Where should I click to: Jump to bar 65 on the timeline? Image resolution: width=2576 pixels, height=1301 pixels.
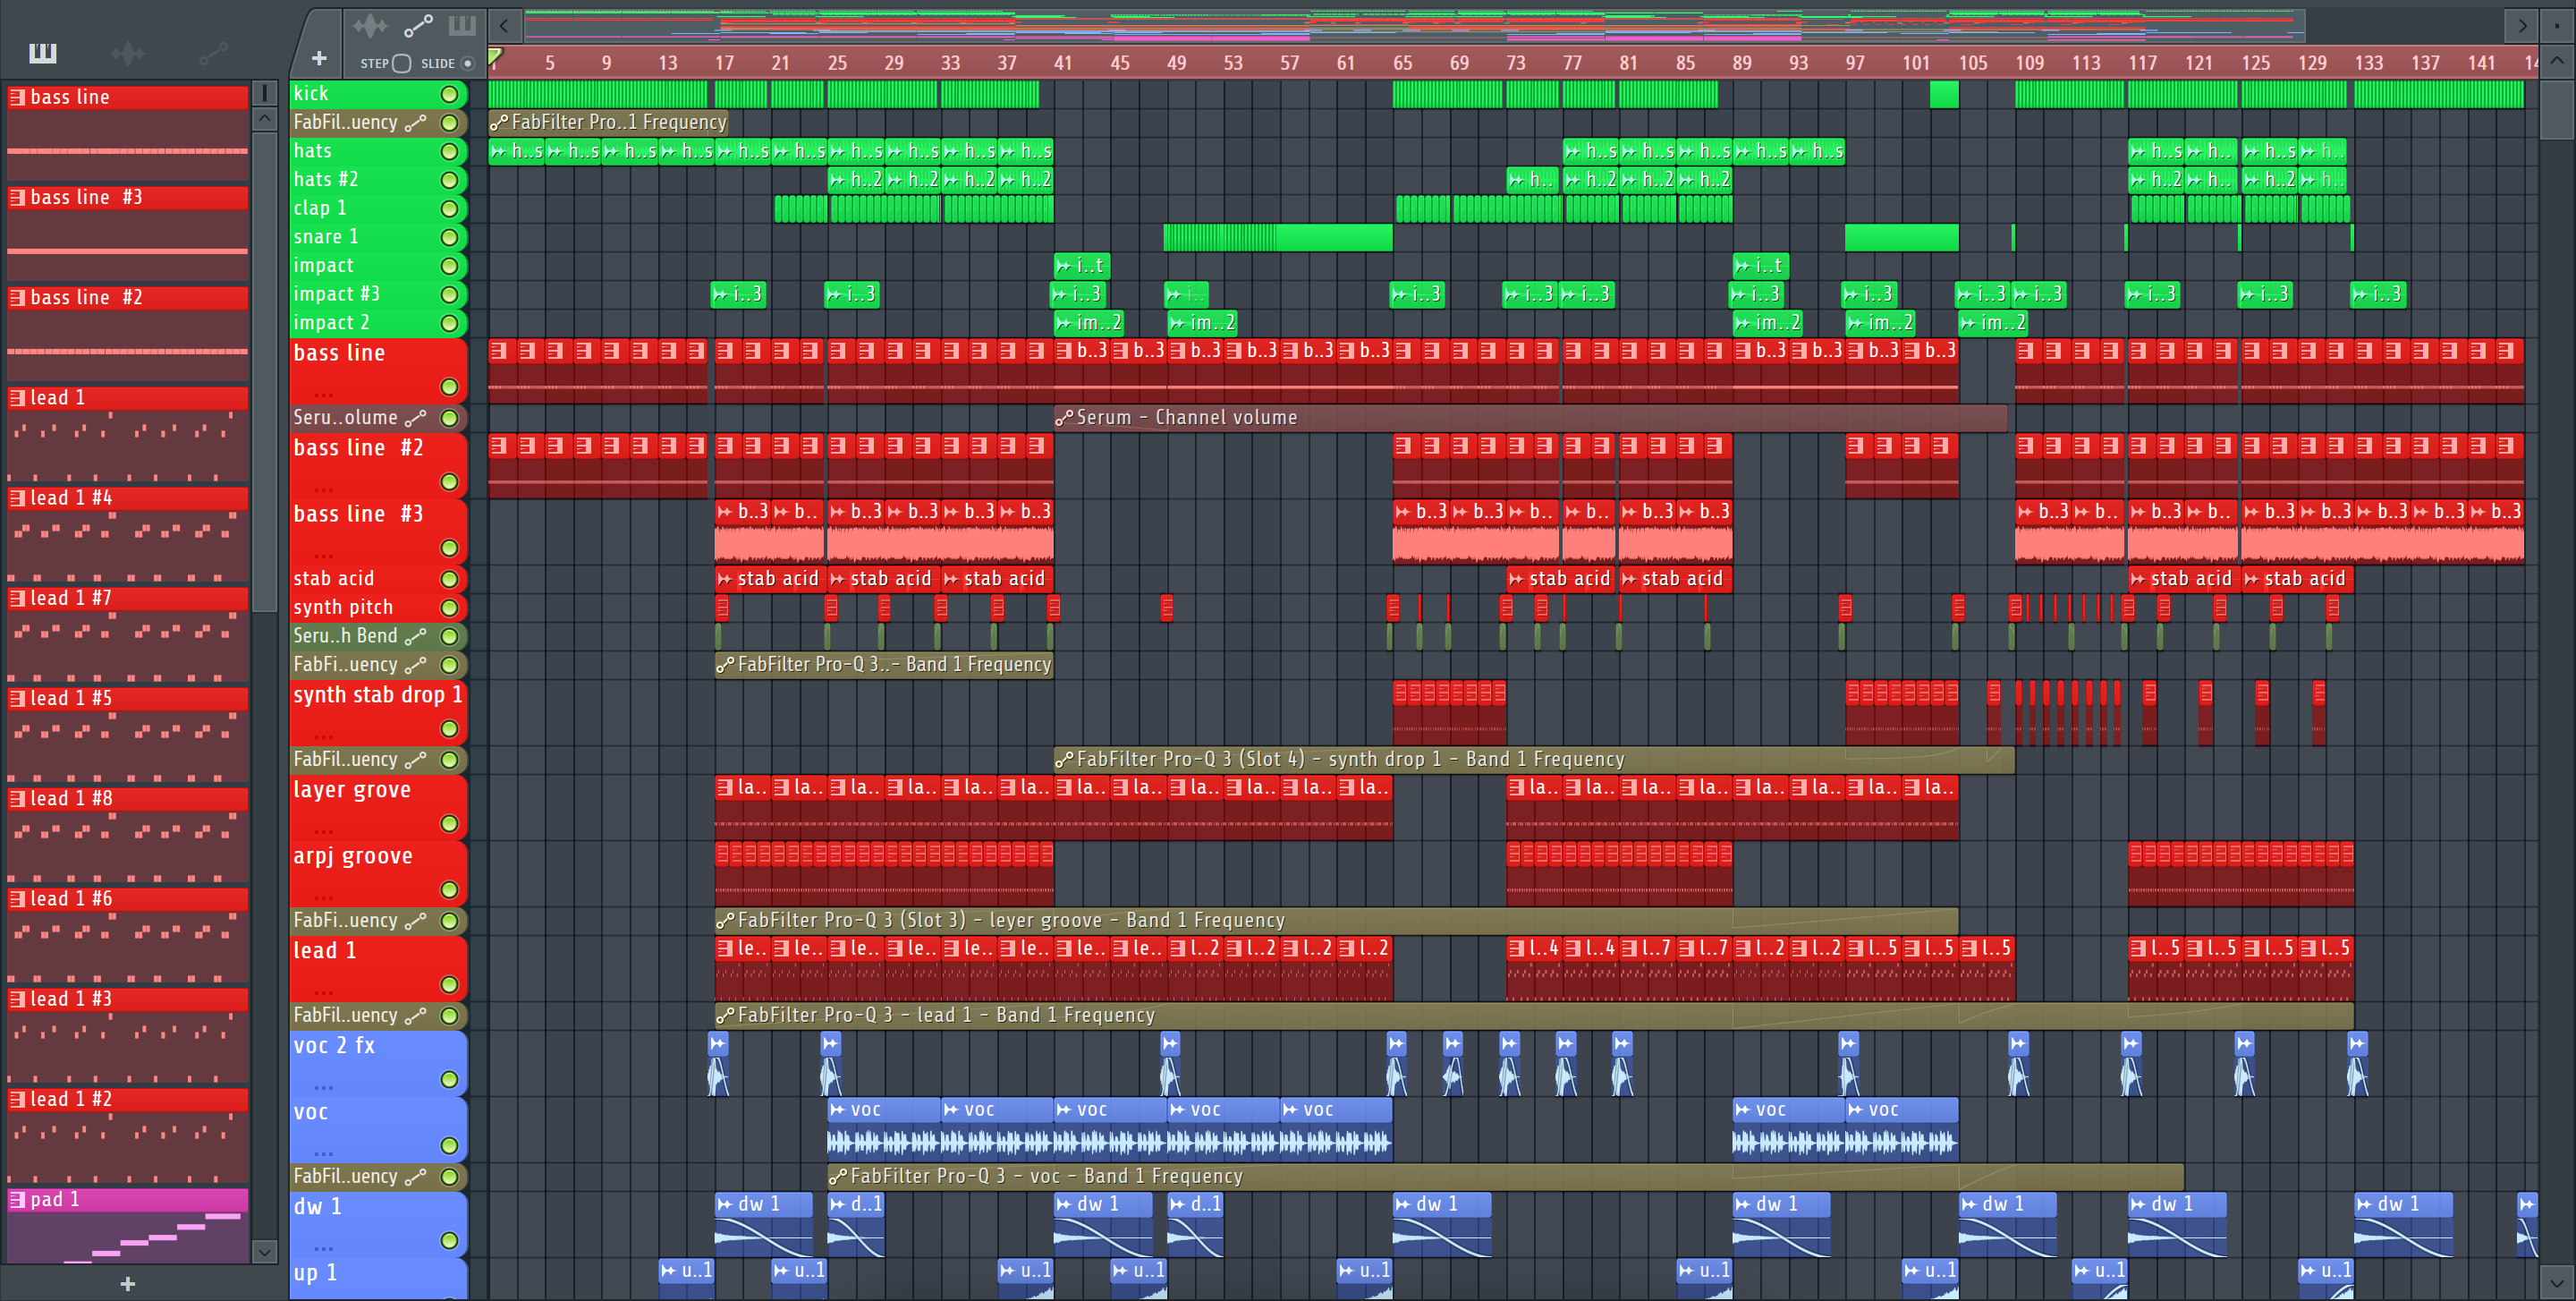pyautogui.click(x=1402, y=63)
